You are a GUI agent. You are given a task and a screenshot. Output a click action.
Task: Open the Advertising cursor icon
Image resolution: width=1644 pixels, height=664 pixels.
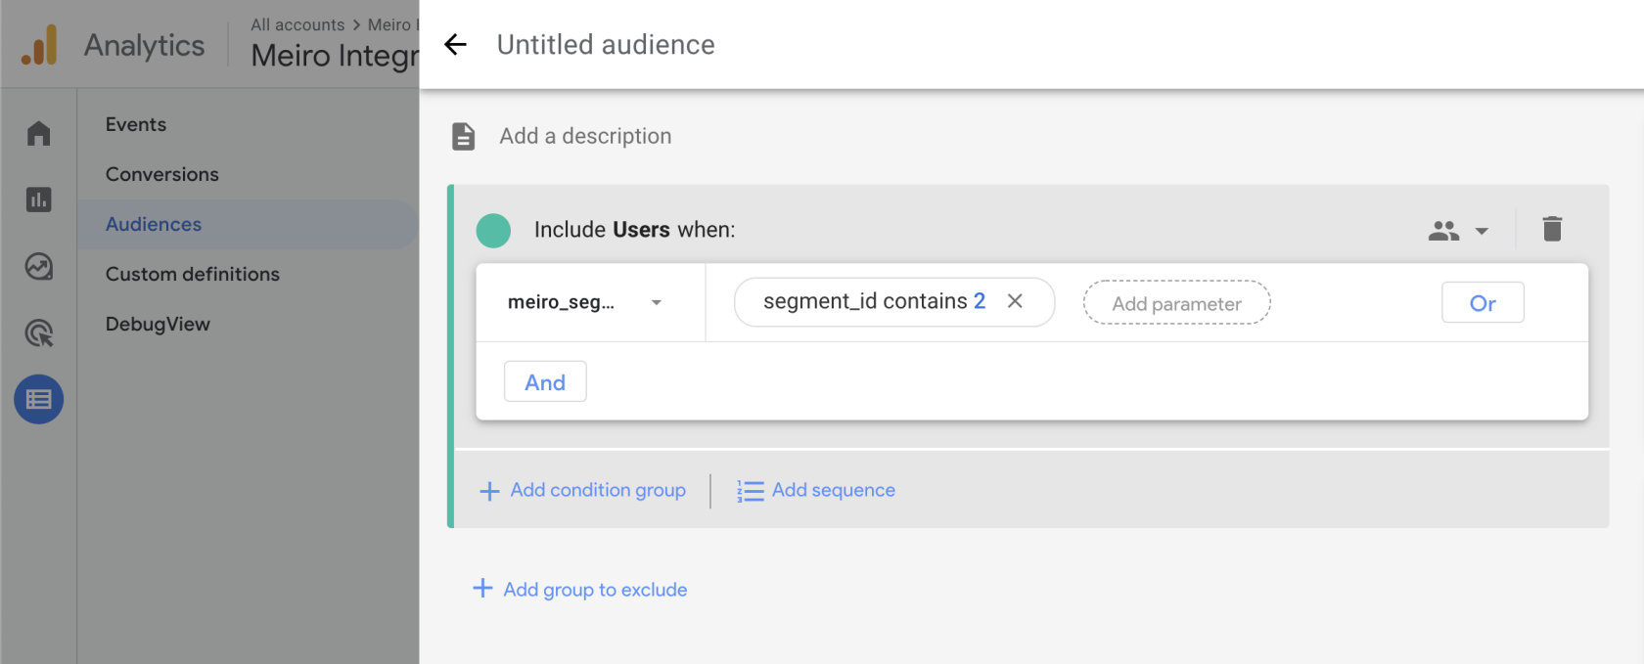[x=39, y=333]
